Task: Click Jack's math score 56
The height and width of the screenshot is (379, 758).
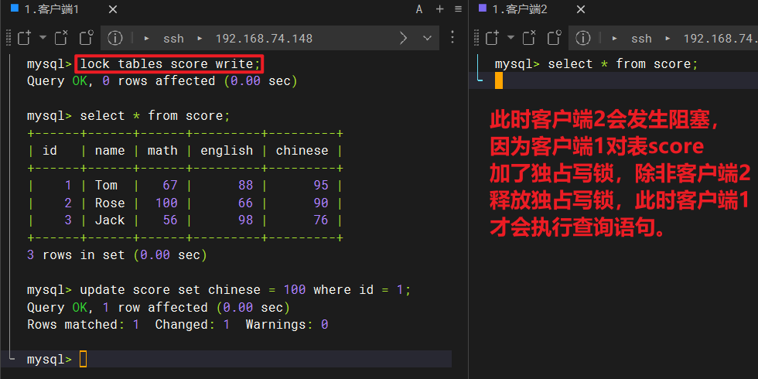Action: point(170,220)
